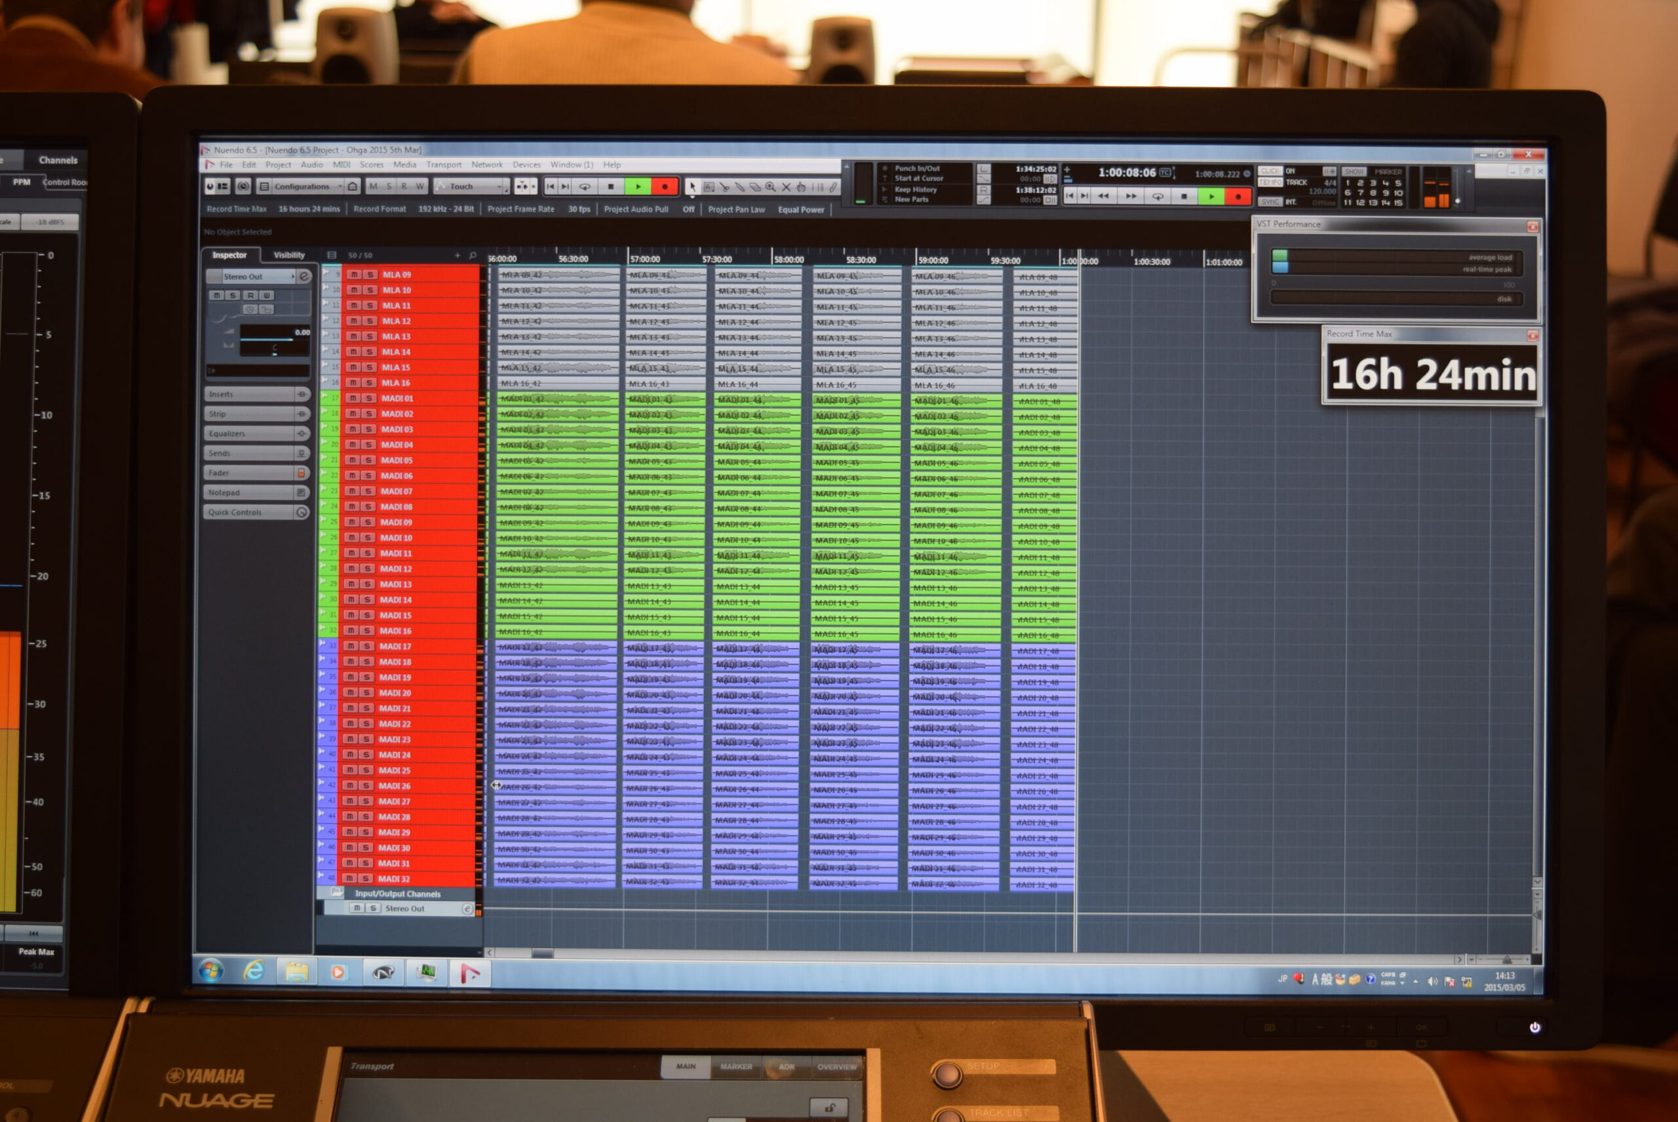The width and height of the screenshot is (1678, 1122).
Task: Select the Play hand tool
Action: pyautogui.click(x=801, y=187)
